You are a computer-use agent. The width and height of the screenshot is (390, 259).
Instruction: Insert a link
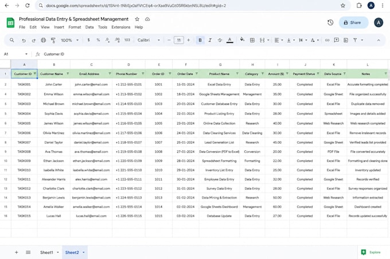tap(327, 40)
